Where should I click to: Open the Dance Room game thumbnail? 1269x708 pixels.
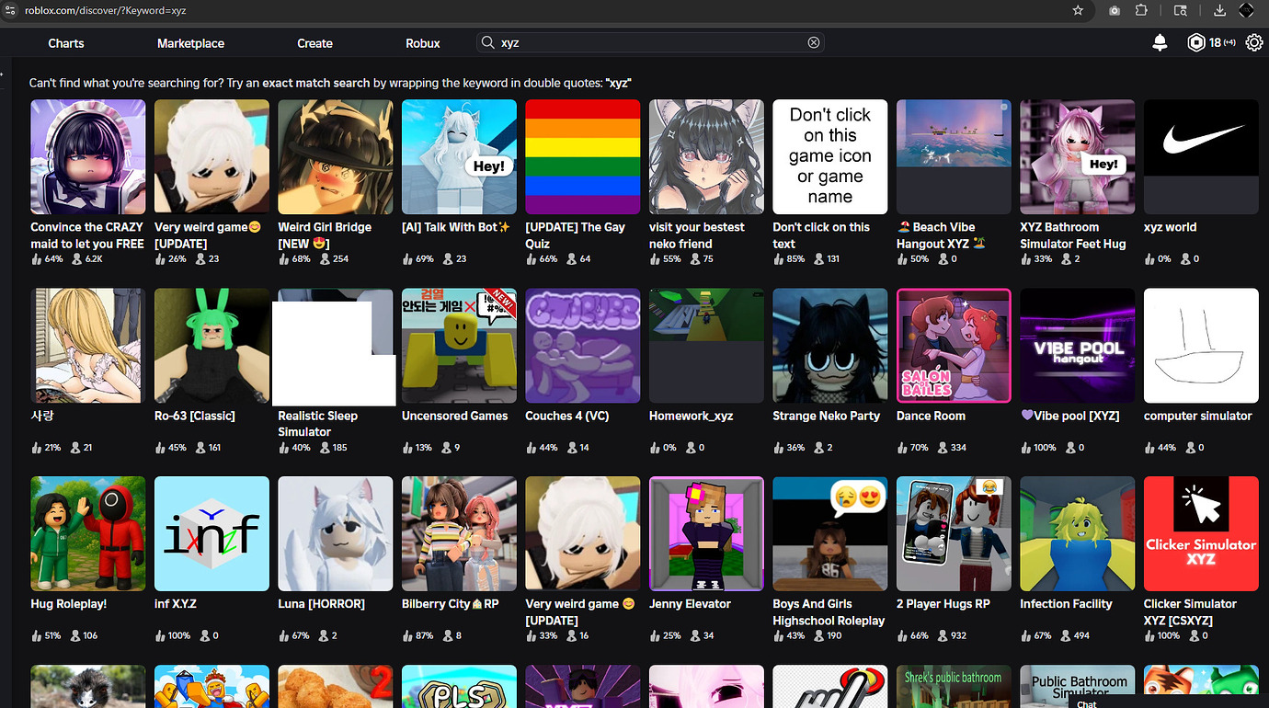point(954,345)
